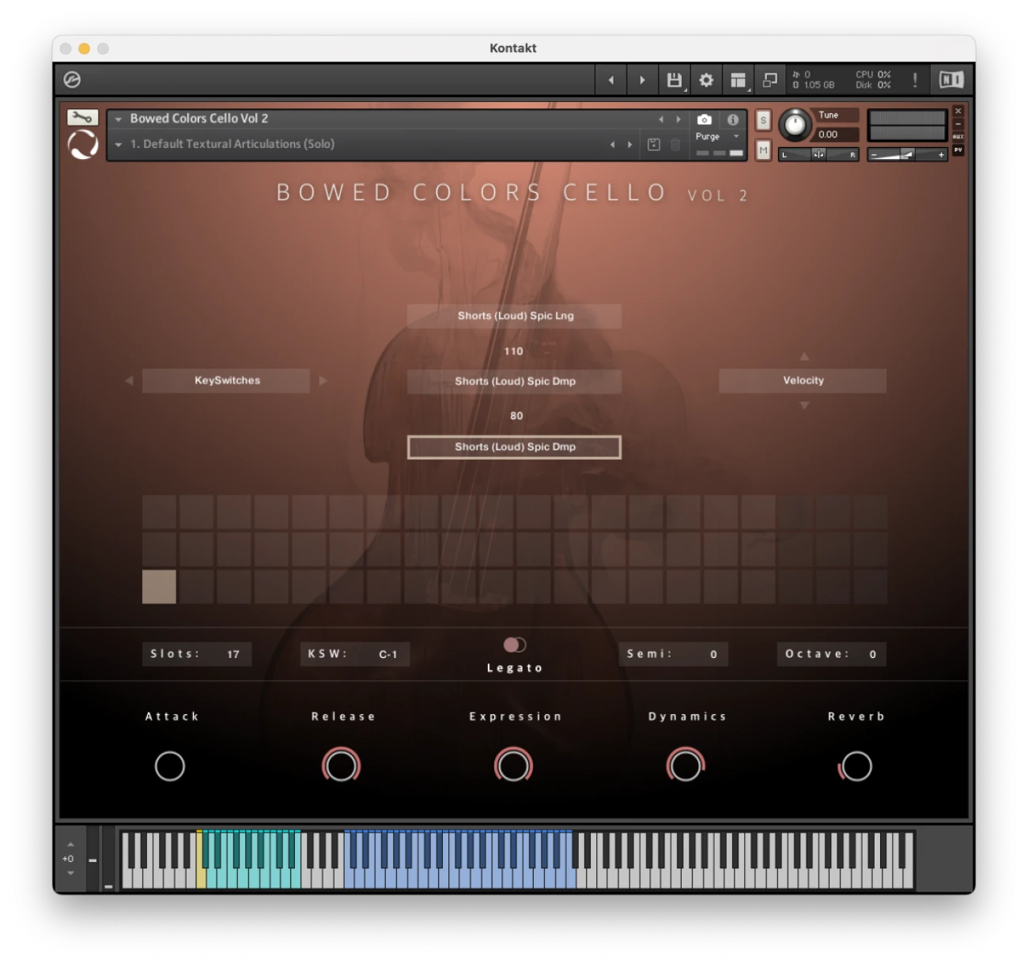1028x964 pixels.
Task: Open Kontakt settings gear icon
Action: coord(706,80)
